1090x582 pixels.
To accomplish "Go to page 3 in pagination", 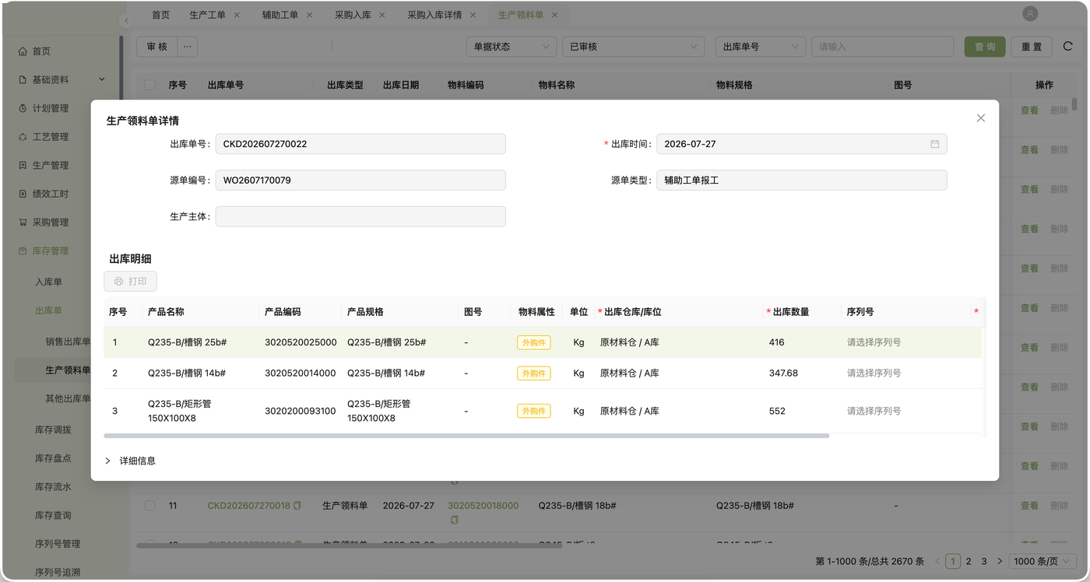I will click(984, 561).
